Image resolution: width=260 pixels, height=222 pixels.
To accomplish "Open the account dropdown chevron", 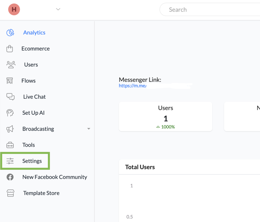I will (58, 9).
